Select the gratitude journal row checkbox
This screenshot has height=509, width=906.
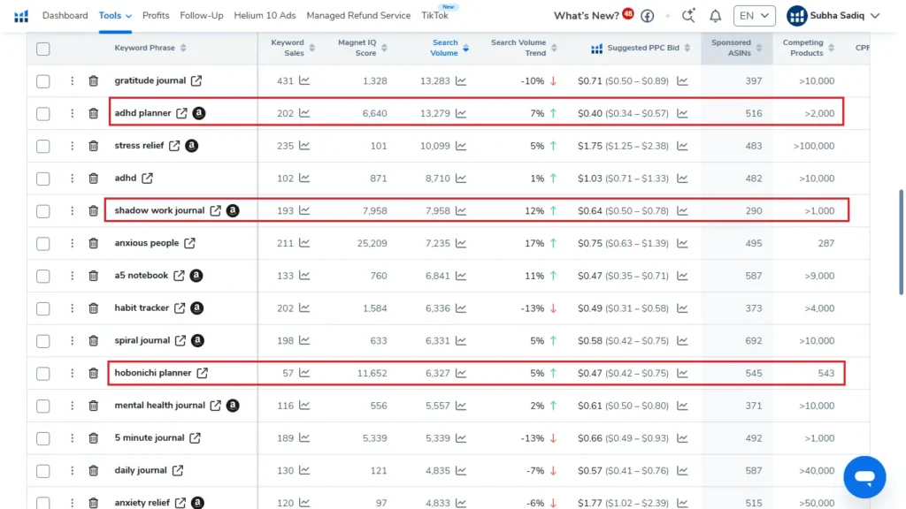click(x=42, y=81)
